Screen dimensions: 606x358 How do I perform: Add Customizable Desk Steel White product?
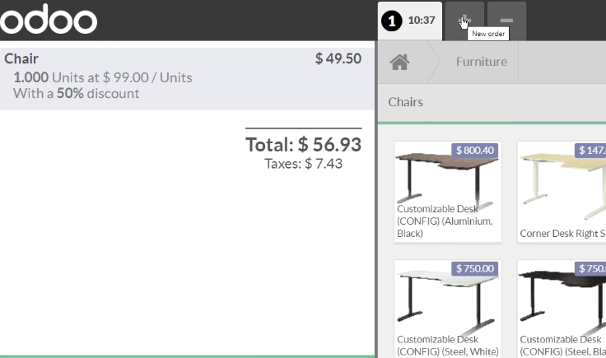(448, 309)
